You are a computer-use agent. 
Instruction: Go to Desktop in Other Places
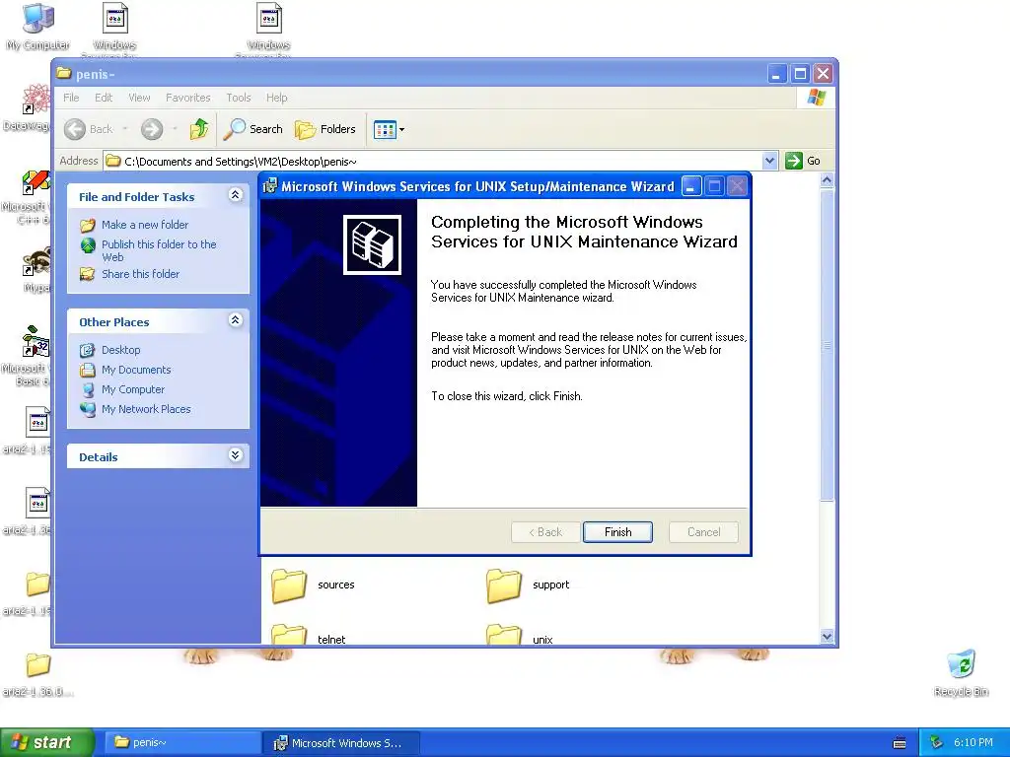coord(120,350)
